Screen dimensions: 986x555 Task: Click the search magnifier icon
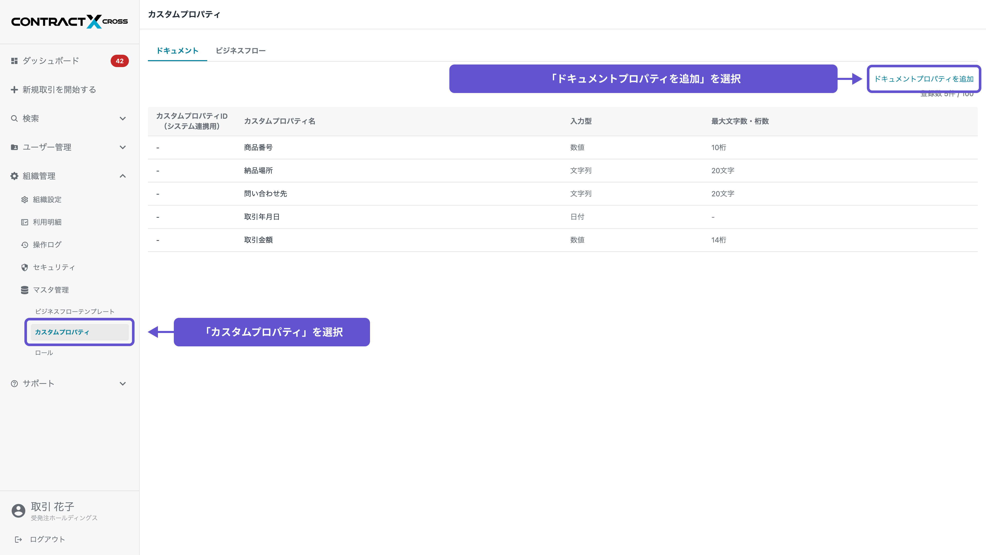[x=14, y=118]
